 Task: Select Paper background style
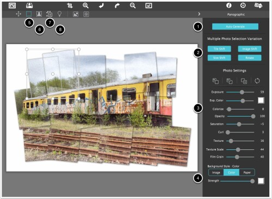pyautogui.click(x=247, y=172)
